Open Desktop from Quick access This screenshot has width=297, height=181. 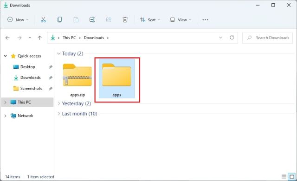[x=28, y=67]
